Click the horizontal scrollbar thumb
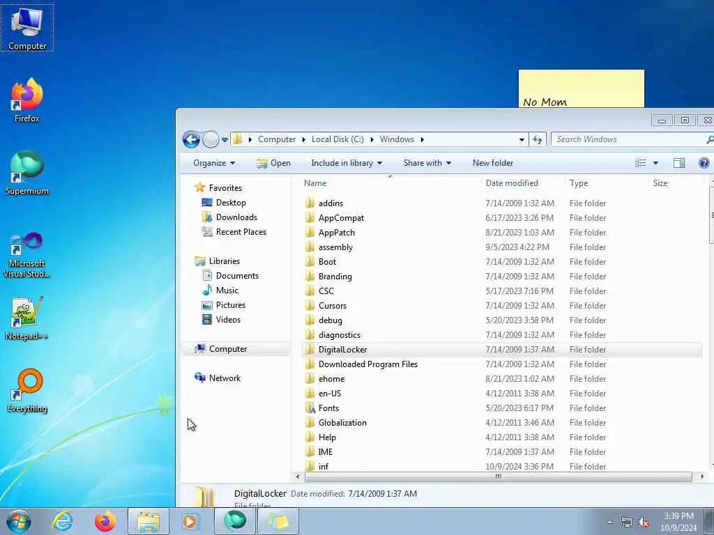The height and width of the screenshot is (535, 714). click(x=498, y=476)
